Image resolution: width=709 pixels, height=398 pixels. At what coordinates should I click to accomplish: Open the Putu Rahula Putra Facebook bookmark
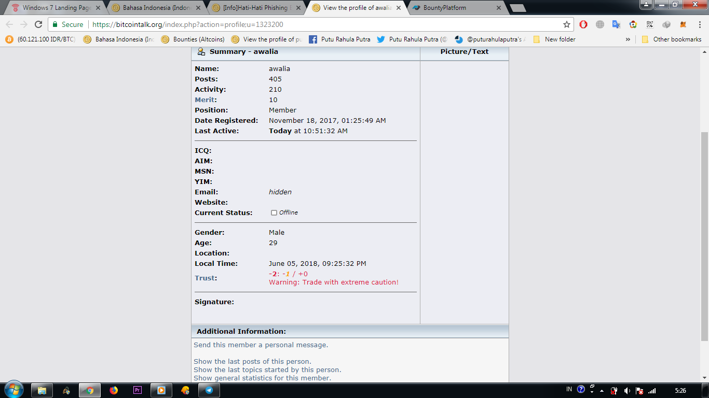339,39
